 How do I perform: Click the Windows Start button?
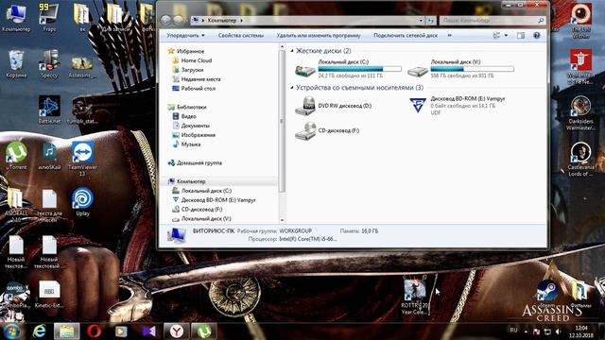click(11, 331)
